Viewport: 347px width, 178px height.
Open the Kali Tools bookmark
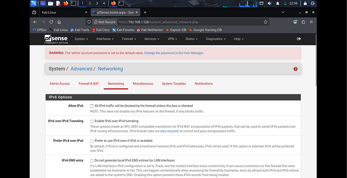click(80, 30)
